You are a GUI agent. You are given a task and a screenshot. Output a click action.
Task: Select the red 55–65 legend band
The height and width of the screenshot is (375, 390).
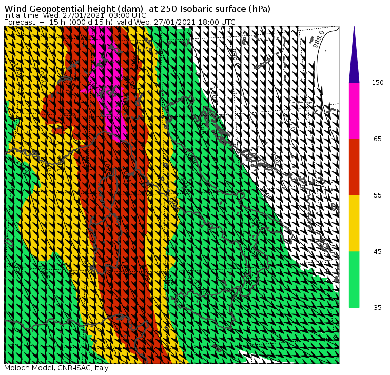[354, 167]
